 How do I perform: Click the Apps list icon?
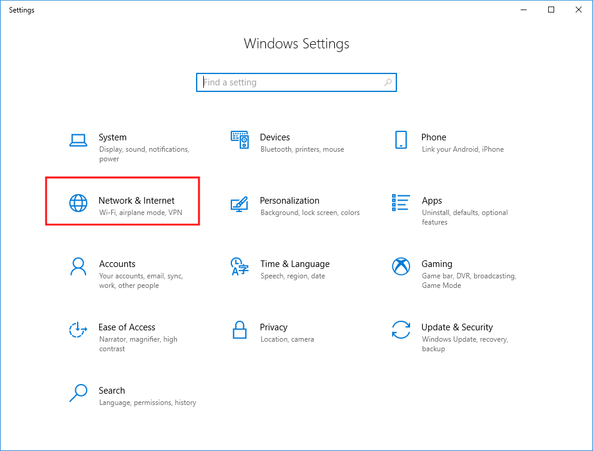click(401, 203)
